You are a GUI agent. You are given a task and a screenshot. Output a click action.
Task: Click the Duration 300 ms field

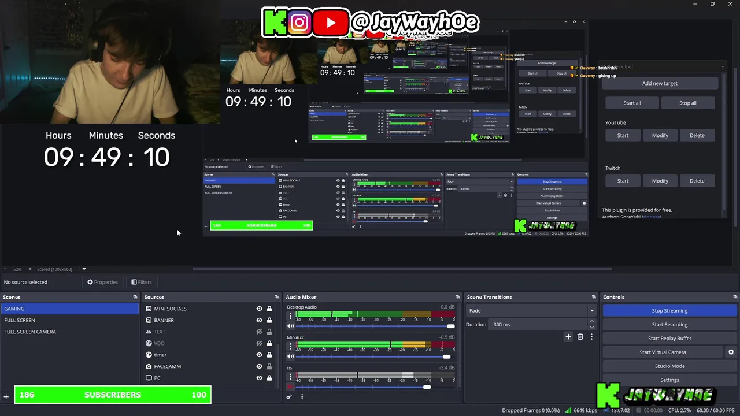click(x=538, y=324)
